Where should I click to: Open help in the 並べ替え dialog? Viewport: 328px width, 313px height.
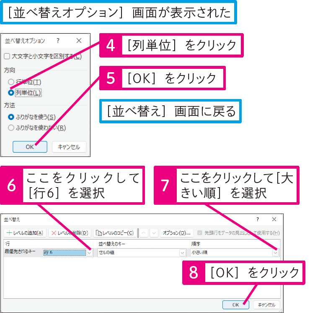258,219
